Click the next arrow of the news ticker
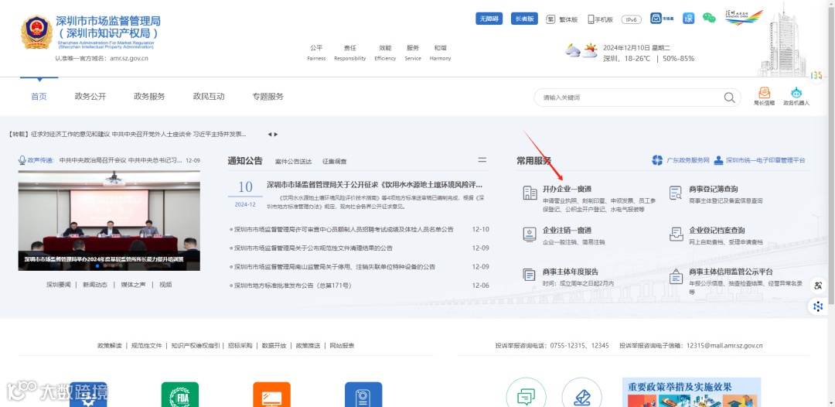This screenshot has height=407, width=835. pyautogui.click(x=276, y=134)
